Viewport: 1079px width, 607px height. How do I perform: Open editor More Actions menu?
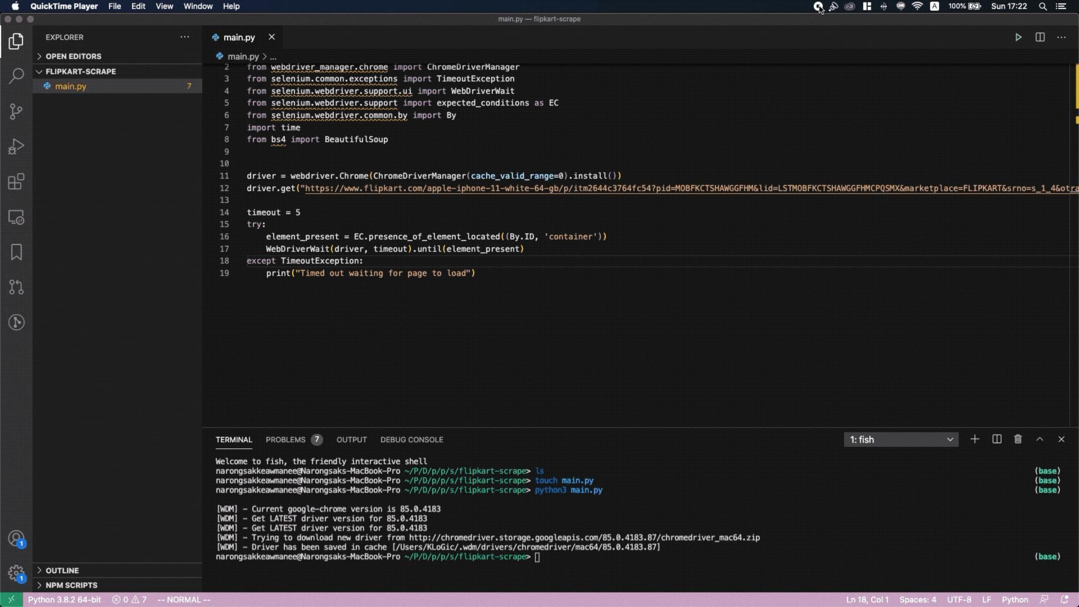click(x=1061, y=37)
